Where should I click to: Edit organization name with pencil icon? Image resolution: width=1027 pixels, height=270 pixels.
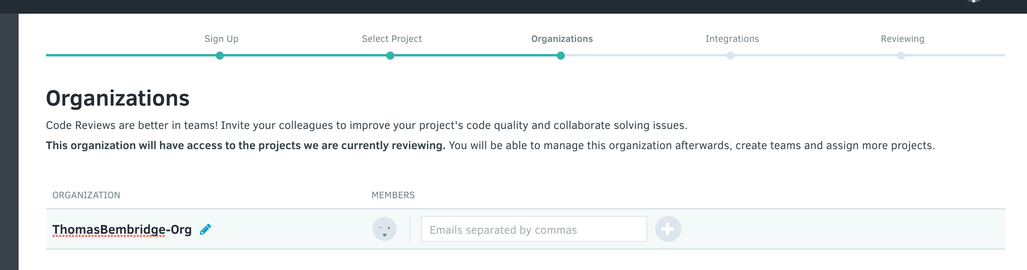(x=206, y=229)
